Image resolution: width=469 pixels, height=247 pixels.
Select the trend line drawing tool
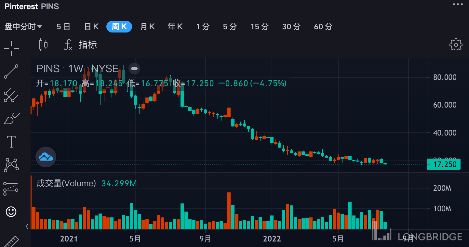pos(11,71)
